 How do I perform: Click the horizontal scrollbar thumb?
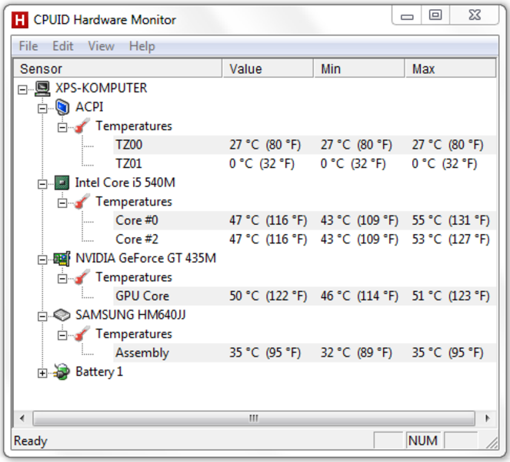pos(254,418)
